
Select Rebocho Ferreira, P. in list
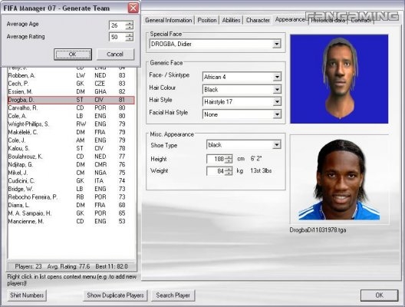pyautogui.click(x=71, y=197)
